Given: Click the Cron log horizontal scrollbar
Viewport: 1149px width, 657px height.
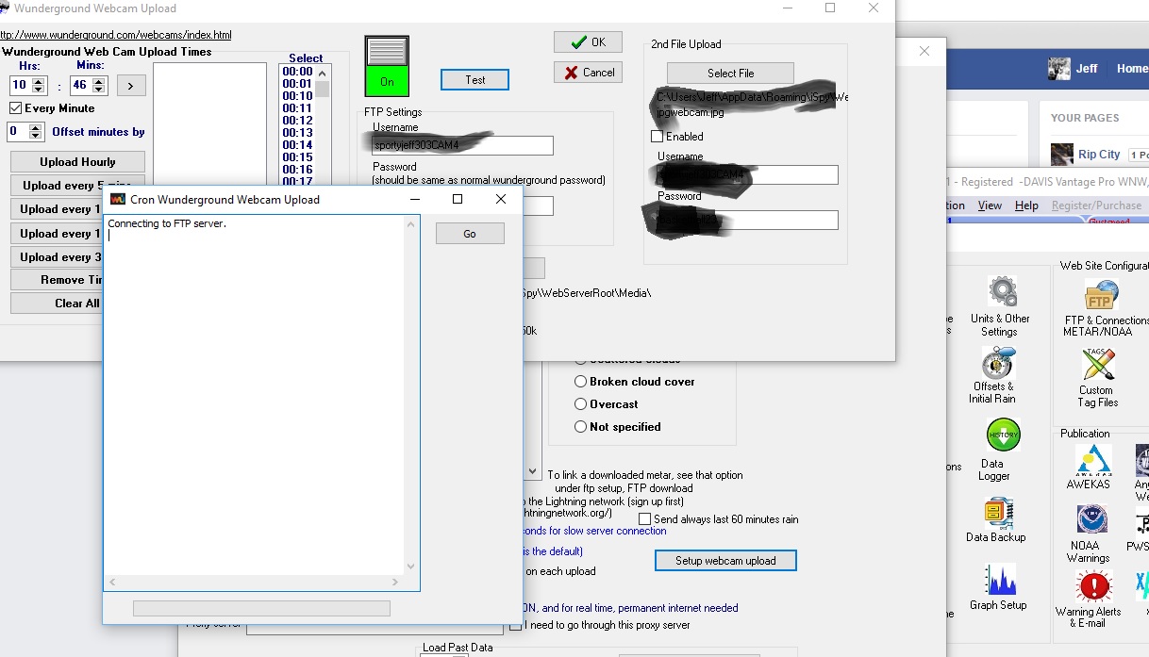Looking at the screenshot, I should pos(255,582).
